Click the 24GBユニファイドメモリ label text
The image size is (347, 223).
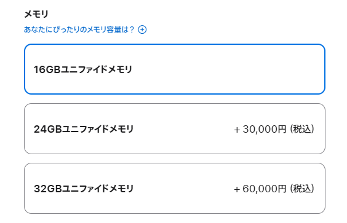coord(84,129)
